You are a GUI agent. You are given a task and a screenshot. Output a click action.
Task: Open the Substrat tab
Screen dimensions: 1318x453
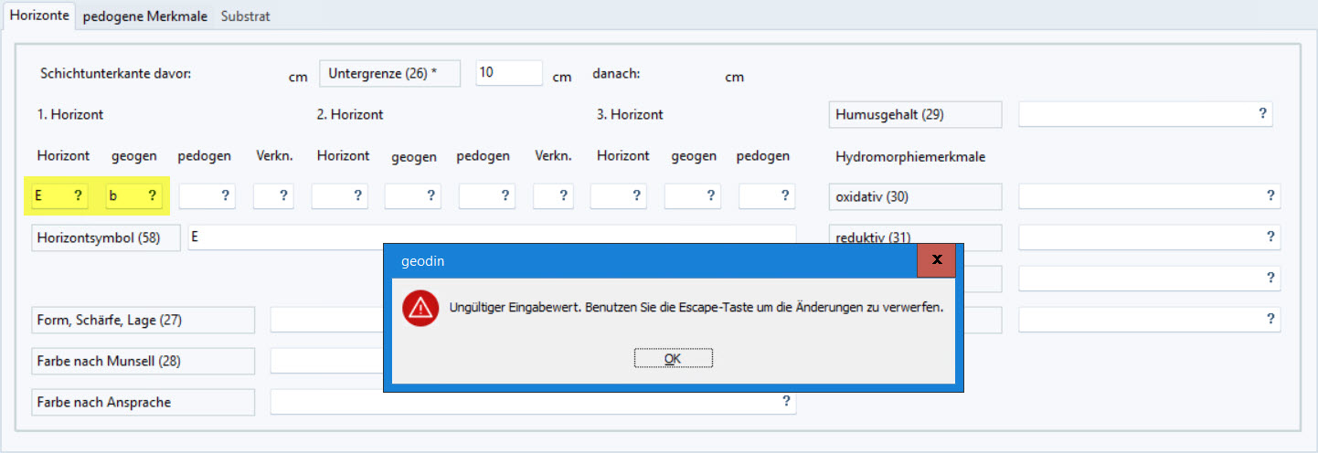point(246,16)
